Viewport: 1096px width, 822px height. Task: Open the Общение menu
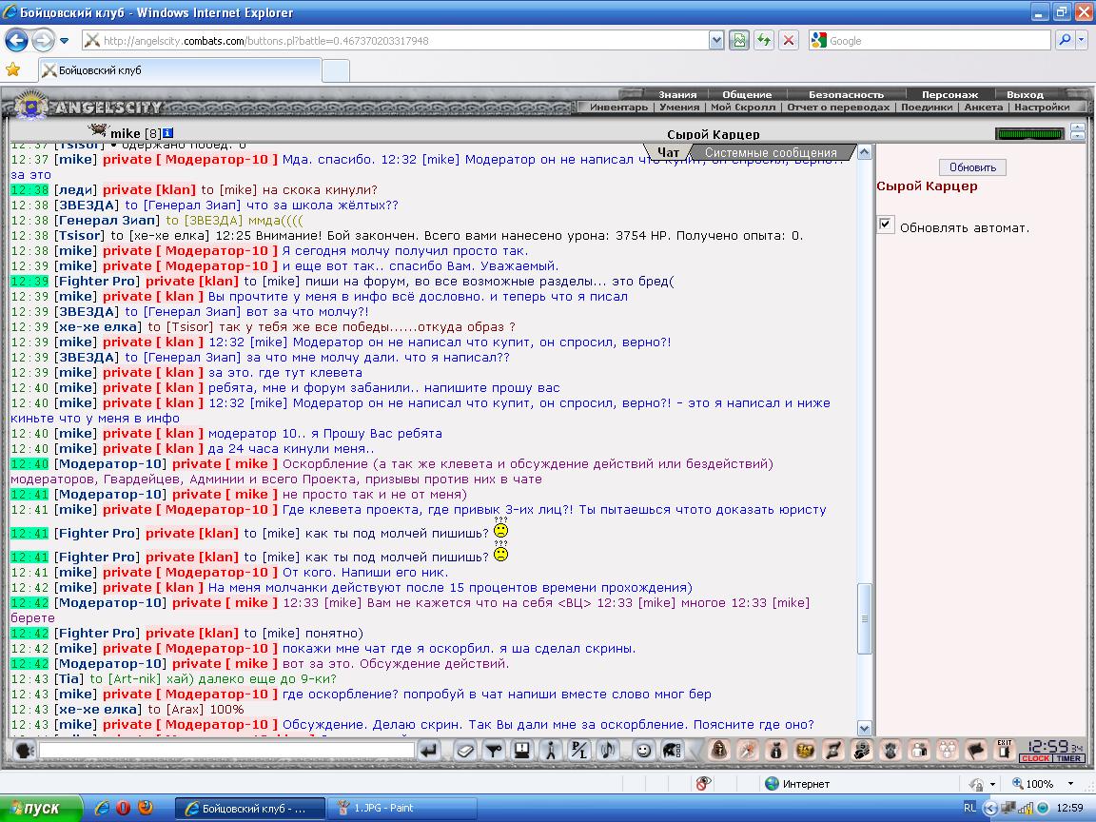[x=747, y=94]
